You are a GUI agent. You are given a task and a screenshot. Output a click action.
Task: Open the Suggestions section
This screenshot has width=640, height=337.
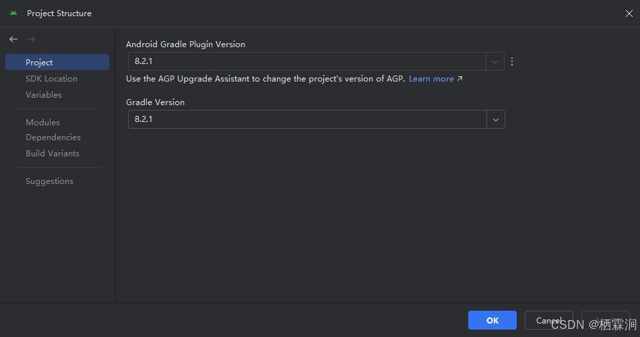[x=49, y=181]
